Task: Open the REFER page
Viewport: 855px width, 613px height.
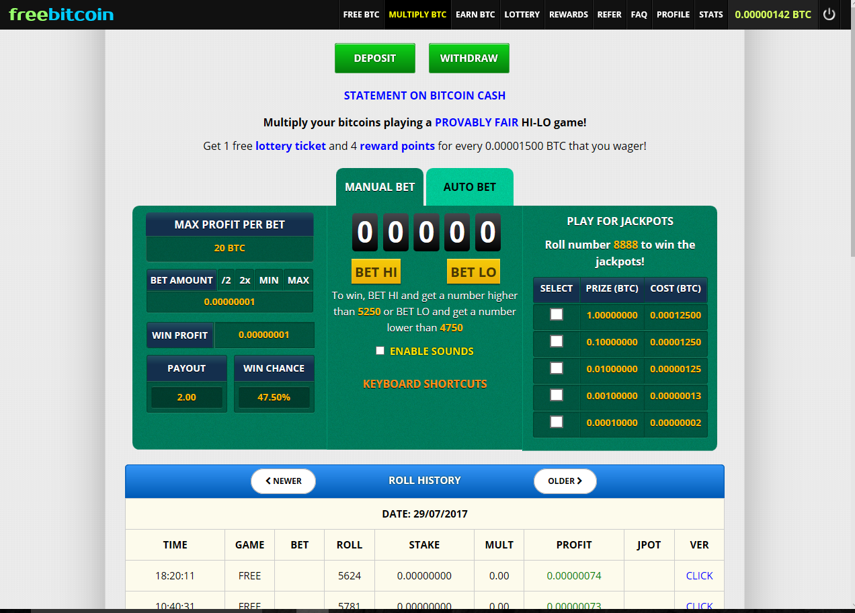Action: pyautogui.click(x=610, y=14)
